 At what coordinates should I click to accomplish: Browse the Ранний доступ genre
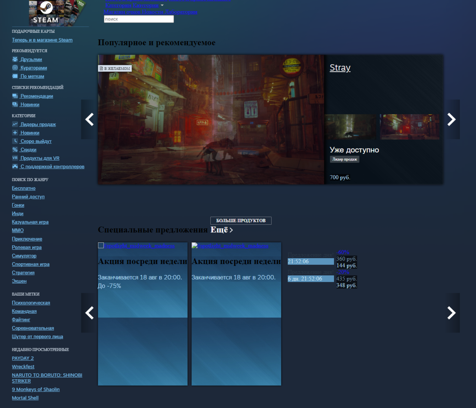(x=28, y=197)
